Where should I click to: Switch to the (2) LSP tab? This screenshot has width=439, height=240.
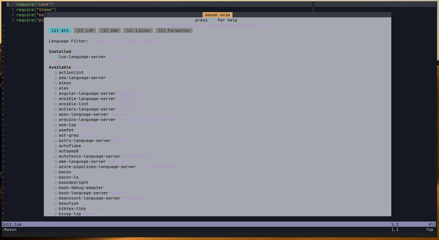(85, 31)
